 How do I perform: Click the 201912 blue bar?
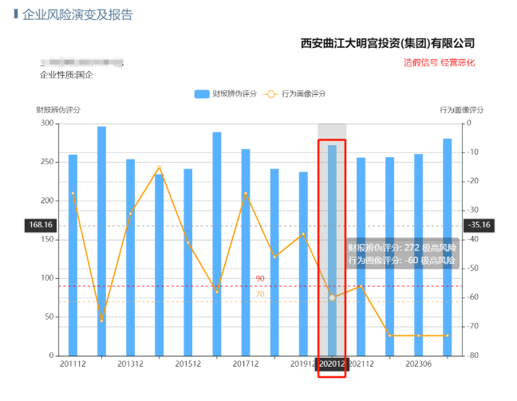303,264
